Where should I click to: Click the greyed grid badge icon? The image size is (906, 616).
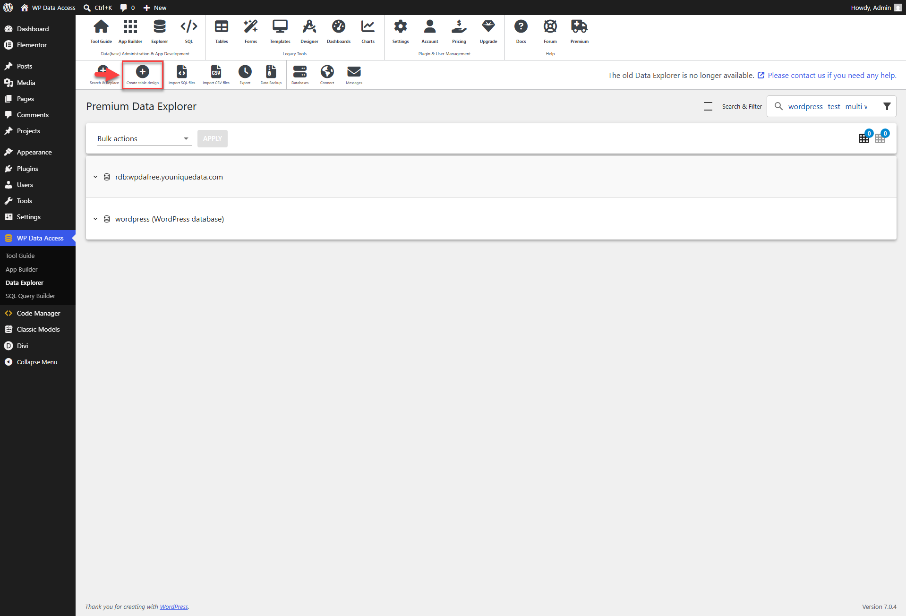(x=880, y=138)
